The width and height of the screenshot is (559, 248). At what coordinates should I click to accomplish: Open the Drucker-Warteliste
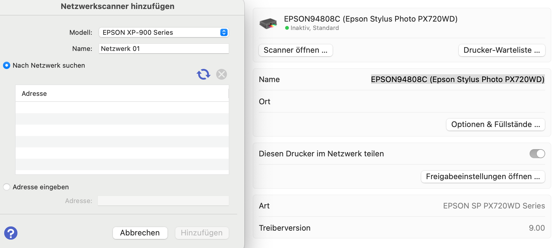coord(501,50)
